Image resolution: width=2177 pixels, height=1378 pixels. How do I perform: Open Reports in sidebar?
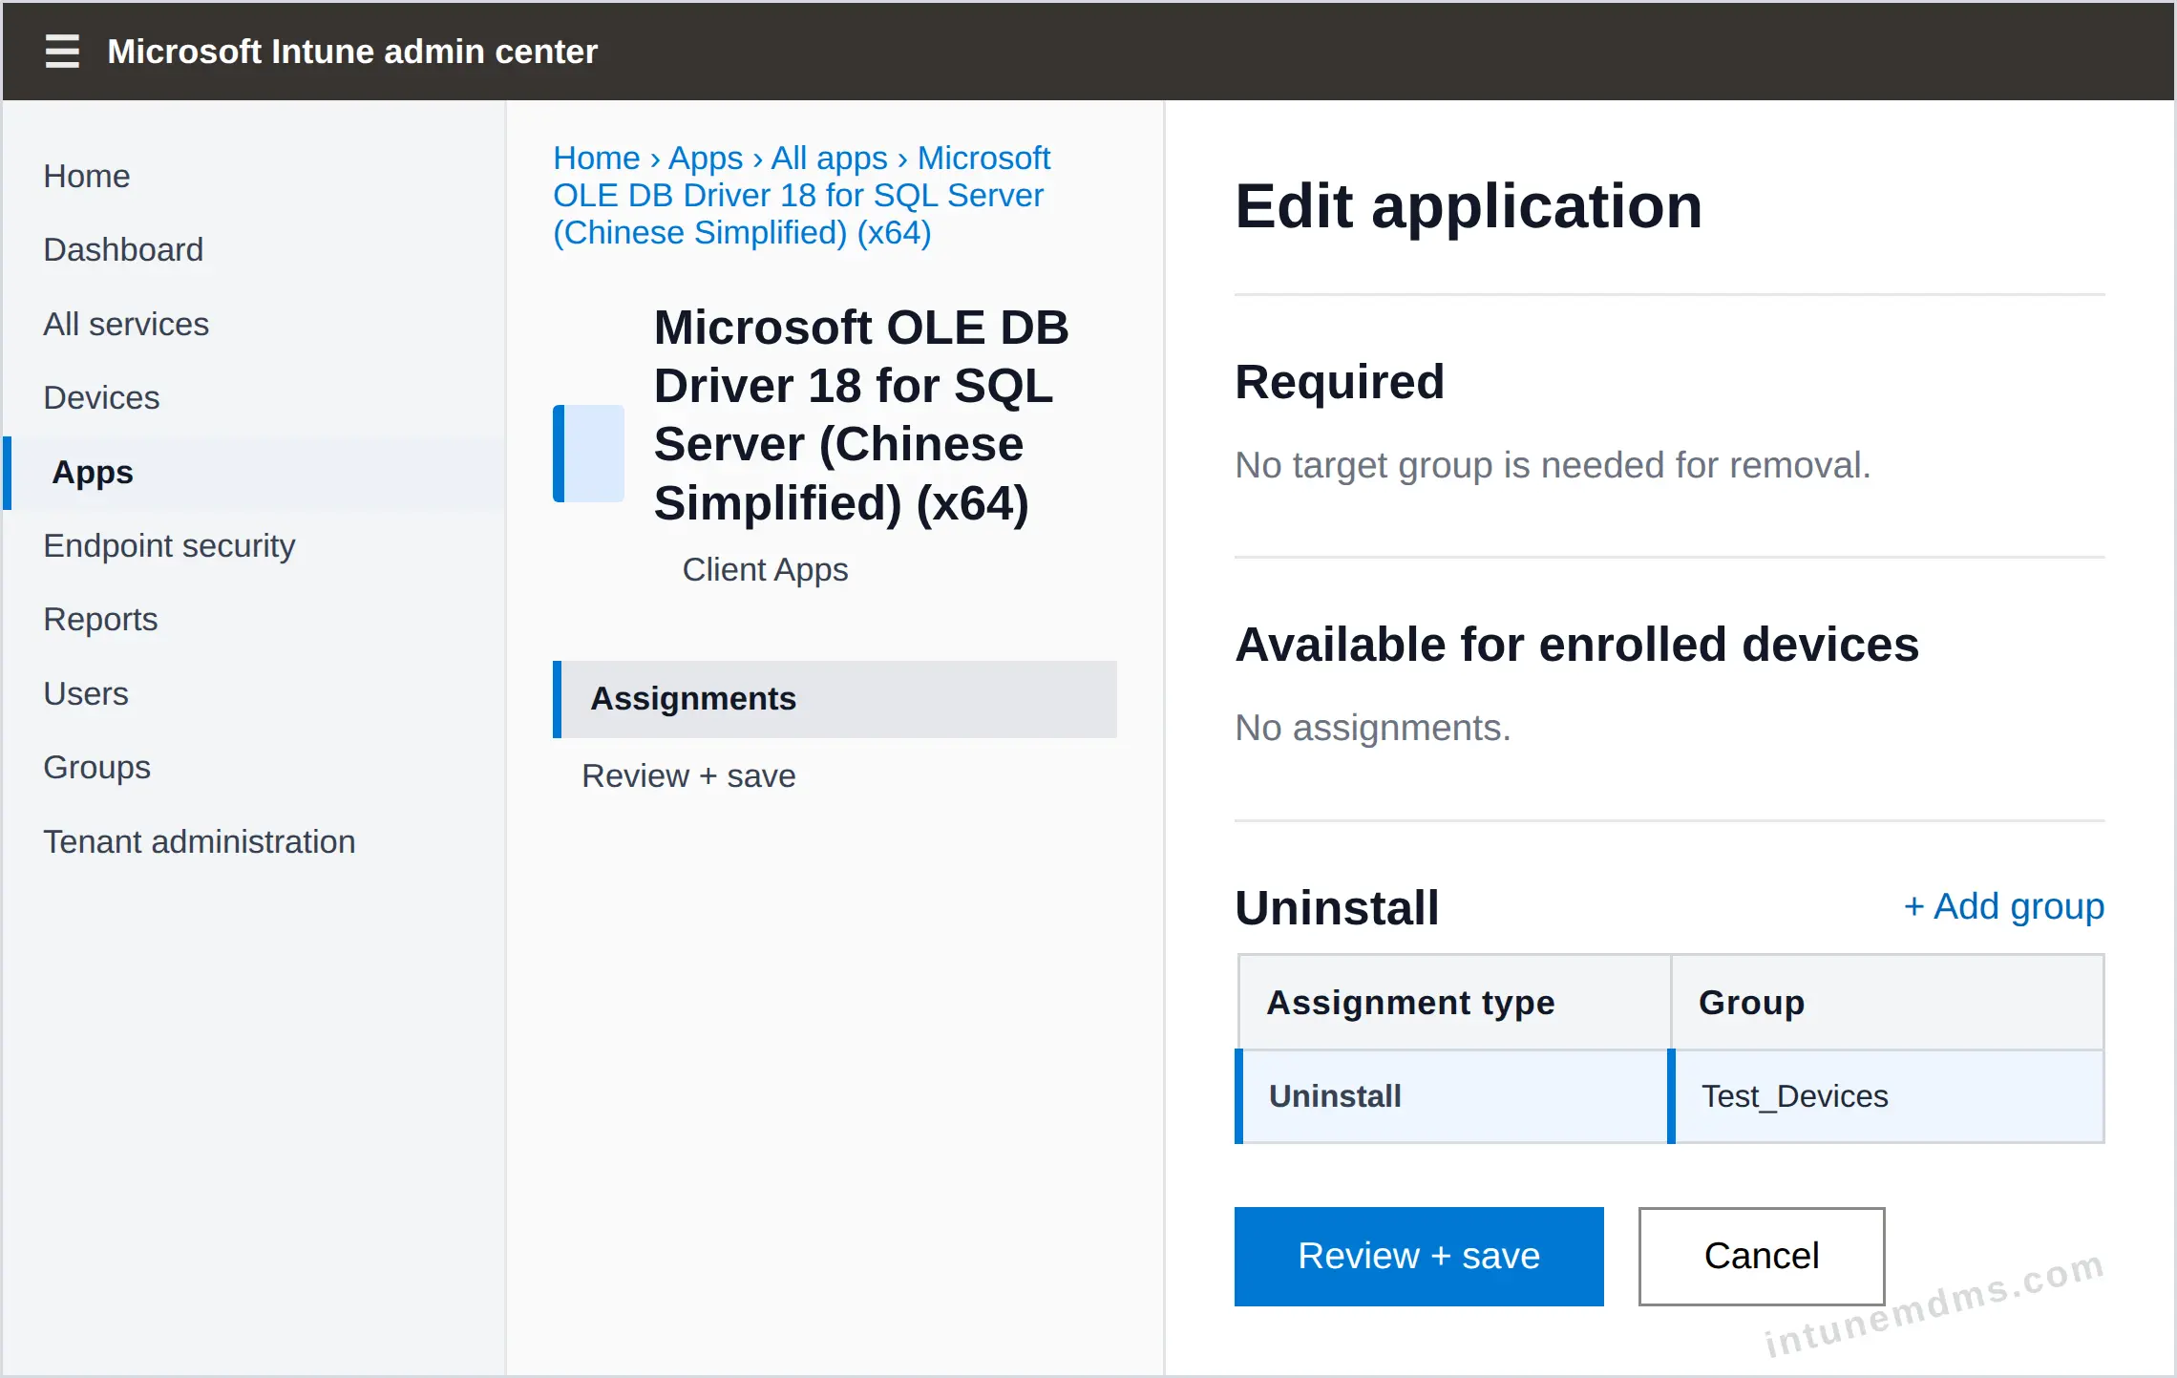[100, 619]
